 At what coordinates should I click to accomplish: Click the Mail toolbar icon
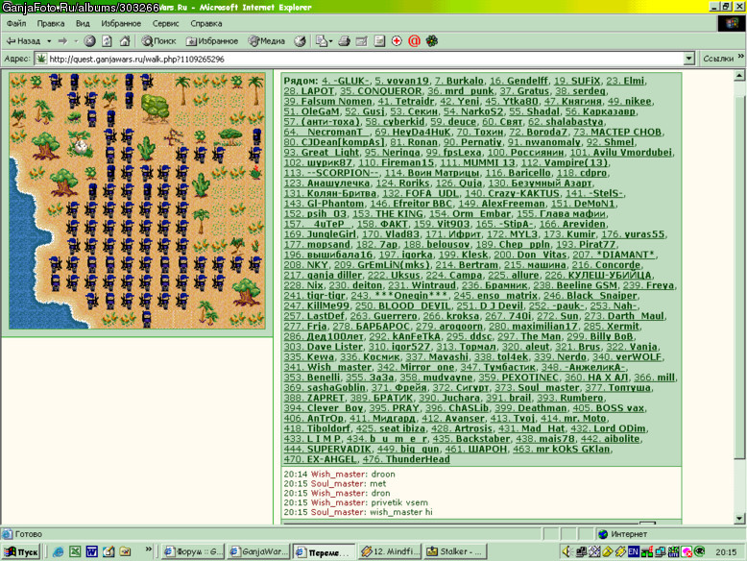(x=322, y=41)
